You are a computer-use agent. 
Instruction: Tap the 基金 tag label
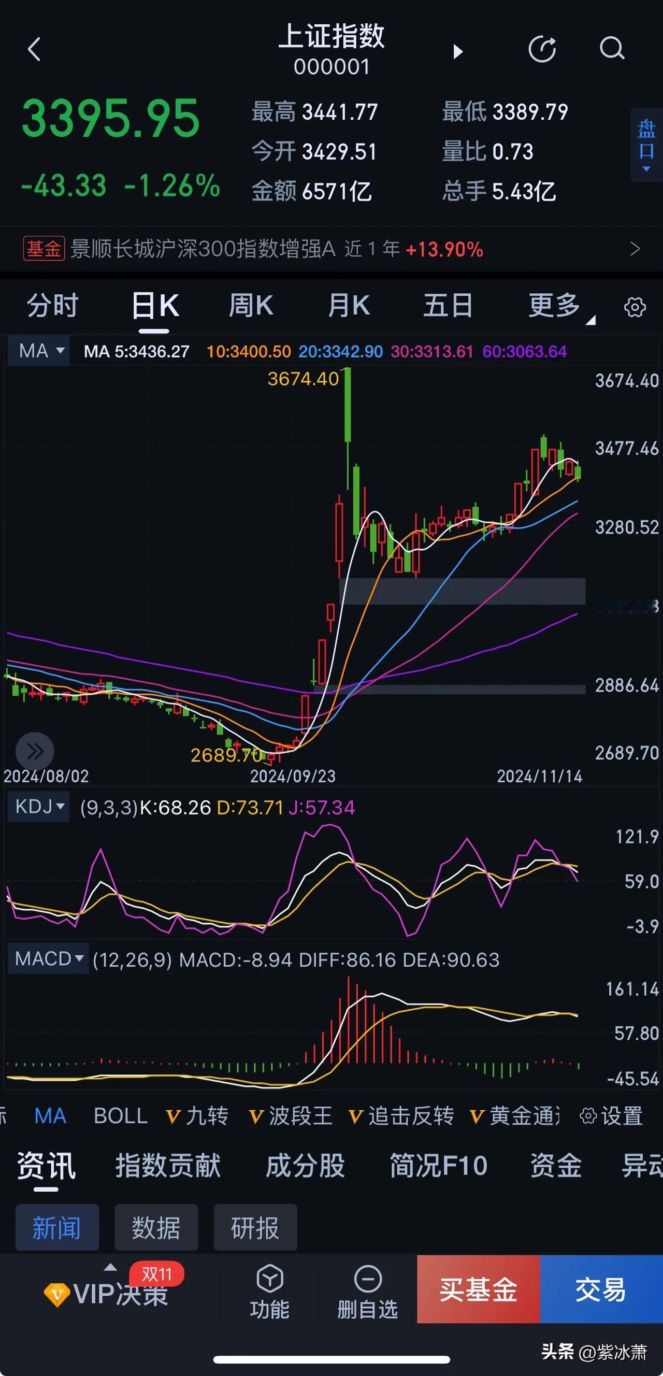(44, 249)
